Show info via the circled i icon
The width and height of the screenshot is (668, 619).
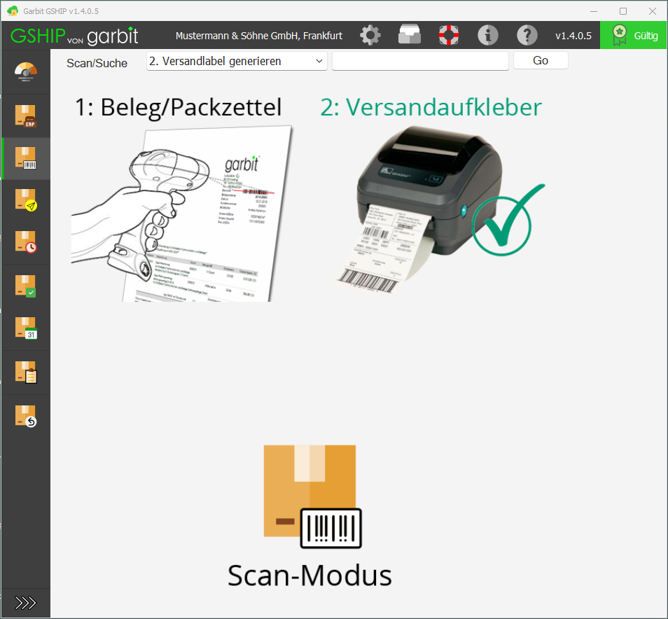point(488,35)
